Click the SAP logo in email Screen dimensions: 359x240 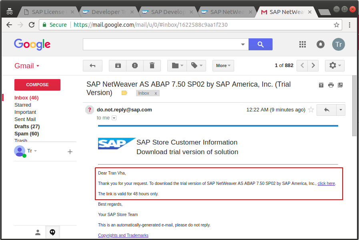coord(116,144)
